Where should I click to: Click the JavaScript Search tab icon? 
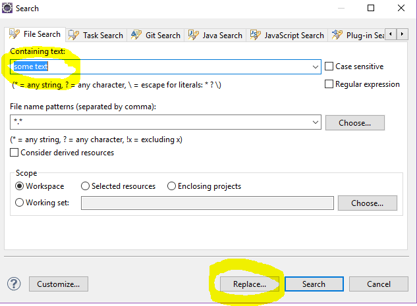point(256,35)
